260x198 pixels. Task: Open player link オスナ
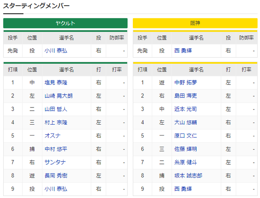pos(52,136)
